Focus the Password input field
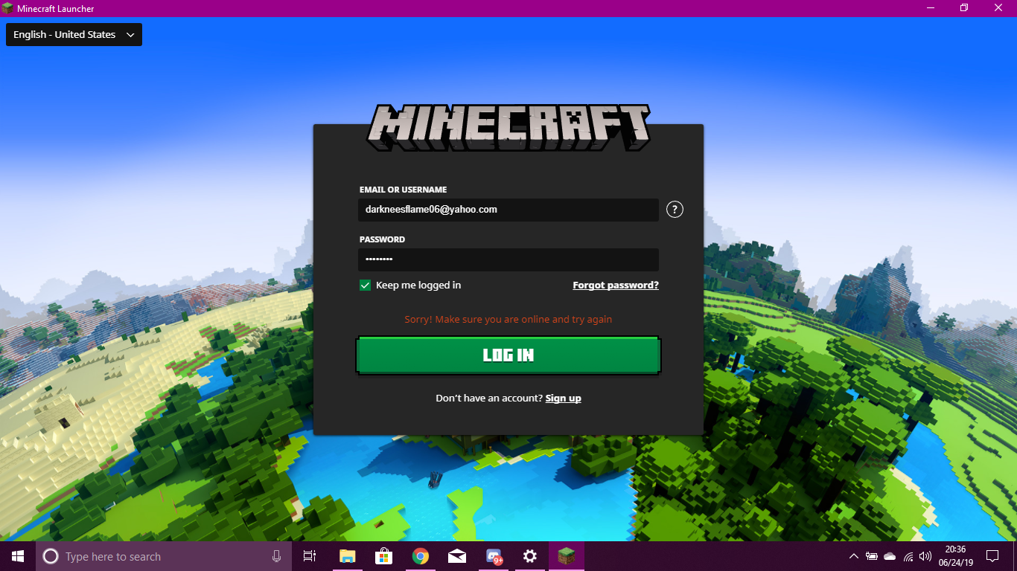Image resolution: width=1017 pixels, height=571 pixels. [508, 259]
